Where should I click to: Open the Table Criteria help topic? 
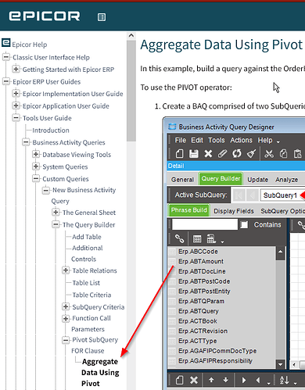[x=91, y=295]
